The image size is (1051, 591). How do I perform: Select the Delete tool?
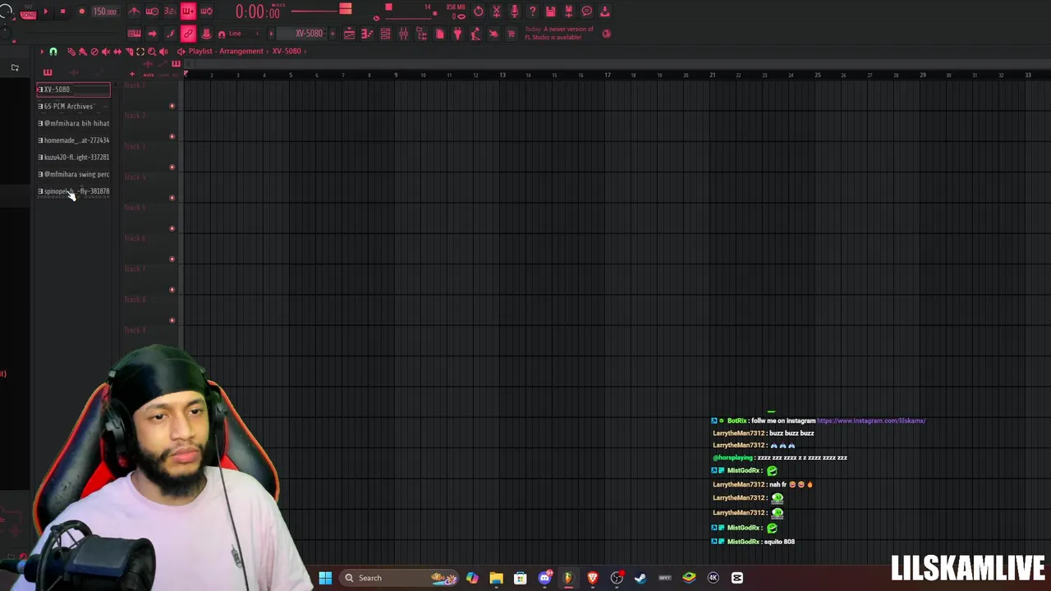coord(94,52)
